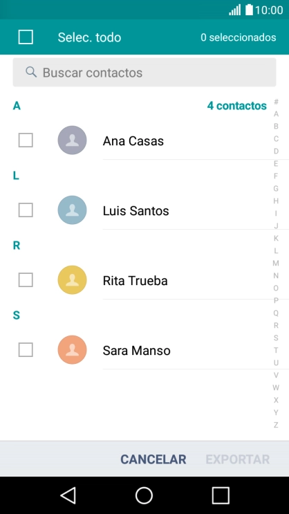
Task: Jump to letter S in index
Action: 276,338
